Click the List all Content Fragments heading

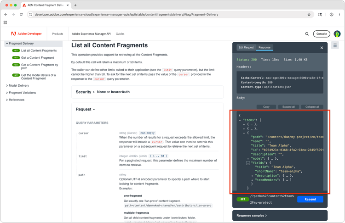pos(109,45)
